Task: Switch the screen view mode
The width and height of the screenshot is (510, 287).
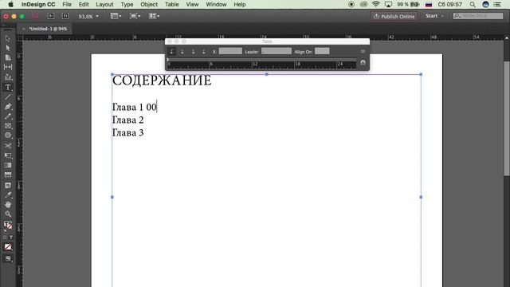Action: (x=8, y=258)
